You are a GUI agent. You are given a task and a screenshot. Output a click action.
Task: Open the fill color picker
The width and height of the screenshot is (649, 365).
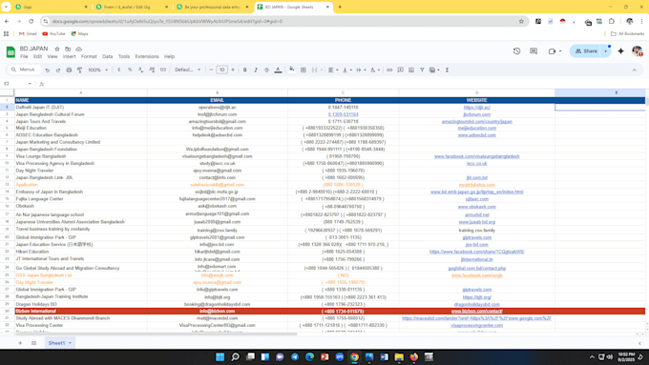click(x=292, y=70)
